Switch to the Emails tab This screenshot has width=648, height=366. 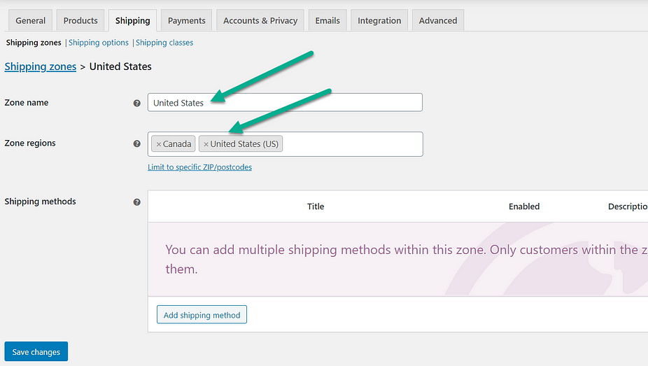(x=327, y=20)
